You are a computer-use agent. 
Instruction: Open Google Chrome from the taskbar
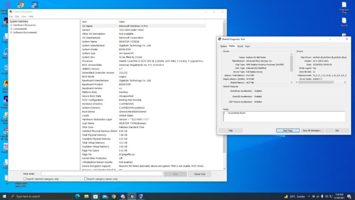[x=113, y=197]
